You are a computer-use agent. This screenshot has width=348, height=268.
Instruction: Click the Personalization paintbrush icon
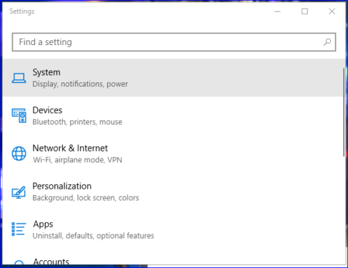(x=19, y=192)
